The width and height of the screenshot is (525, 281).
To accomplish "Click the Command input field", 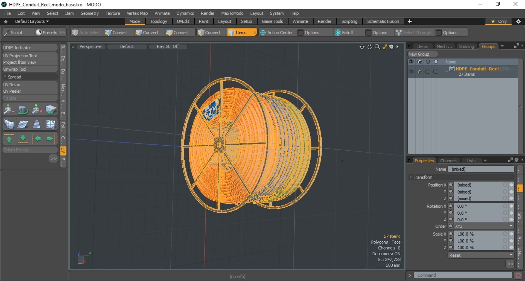I will click(463, 275).
